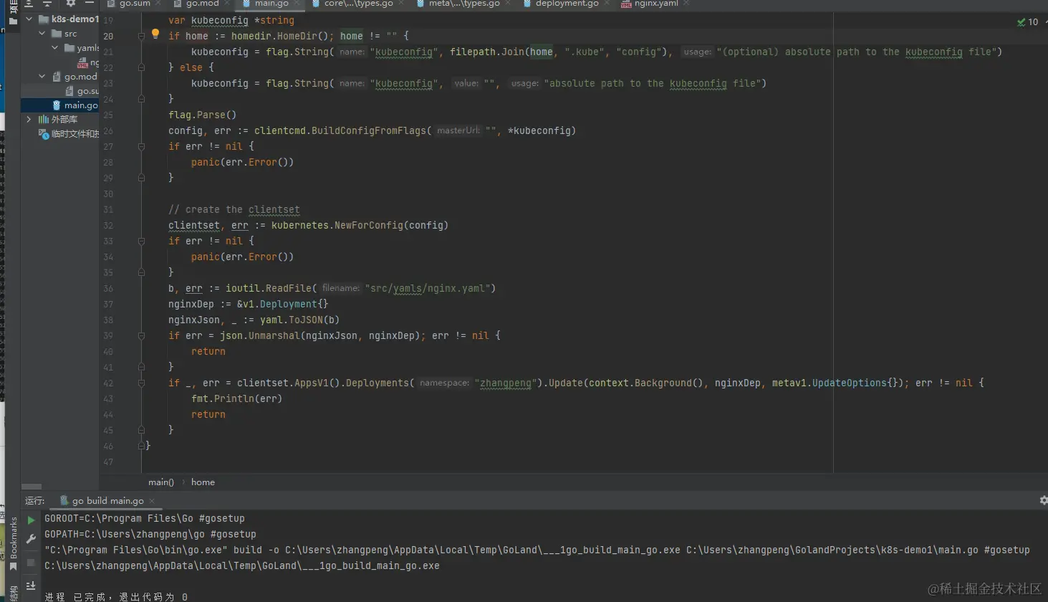This screenshot has height=602, width=1048.
Task: Switch to the go.sum editor tab
Action: pos(134,4)
